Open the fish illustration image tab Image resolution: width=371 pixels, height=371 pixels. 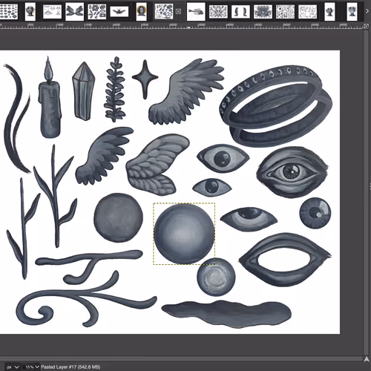[196, 12]
